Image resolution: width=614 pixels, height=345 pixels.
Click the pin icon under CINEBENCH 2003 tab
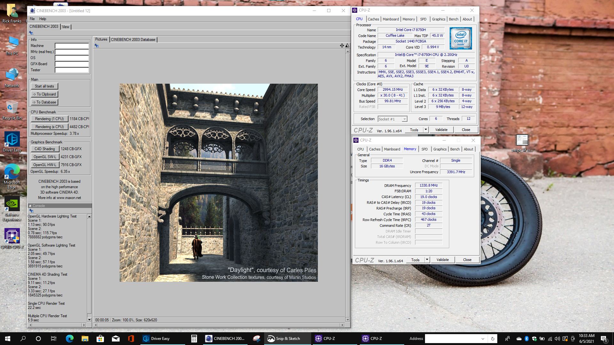(x=31, y=33)
